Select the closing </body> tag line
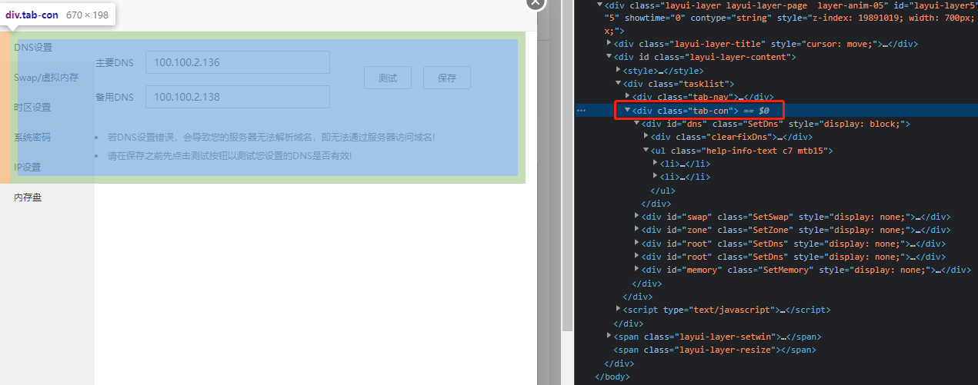 click(613, 377)
